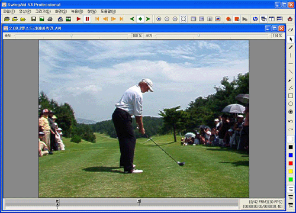
Task: Open the 도움말(H) menu
Action: coord(108,11)
